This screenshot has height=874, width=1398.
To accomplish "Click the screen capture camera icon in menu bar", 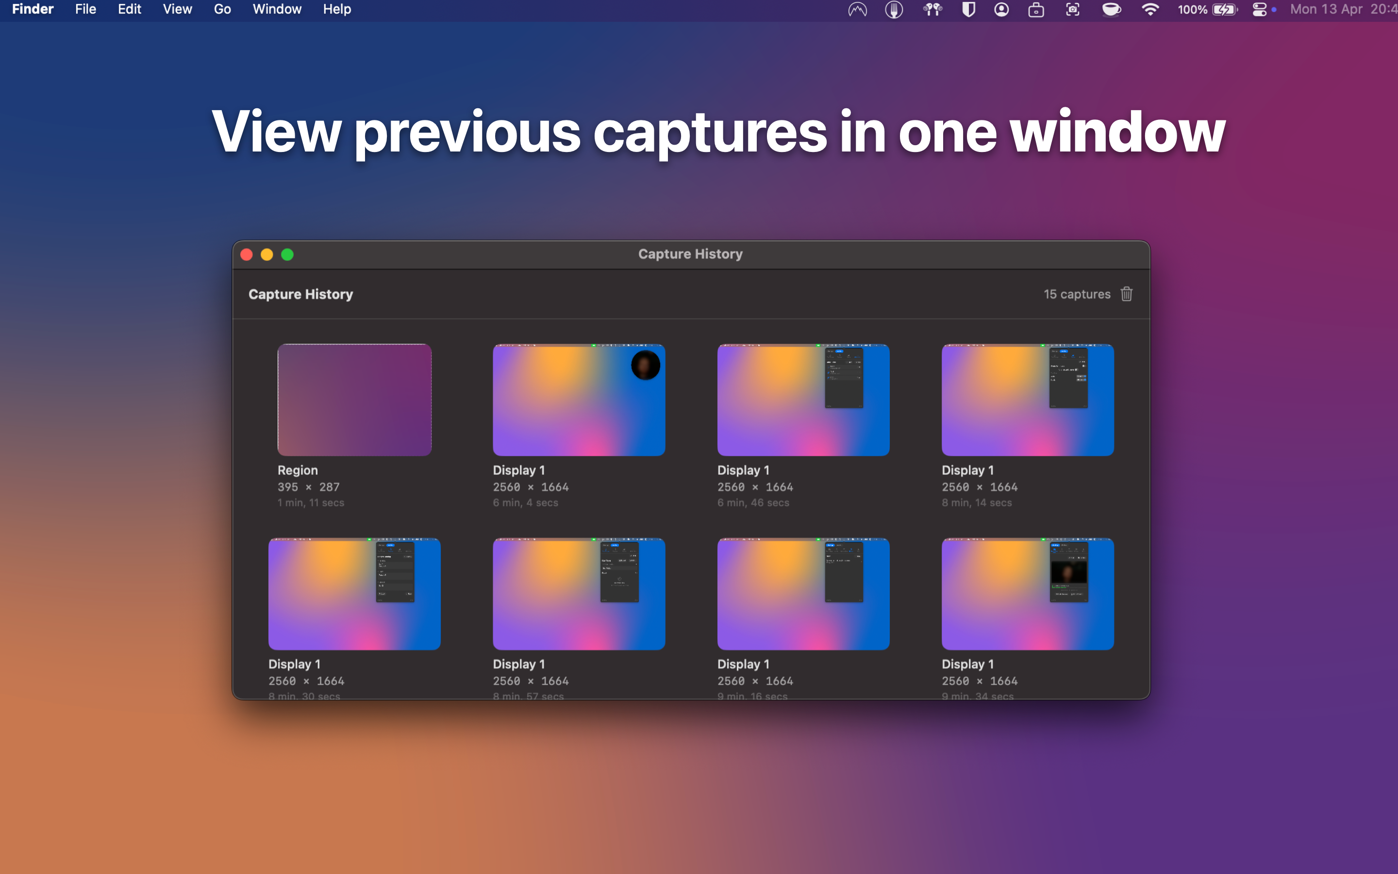I will point(1073,9).
